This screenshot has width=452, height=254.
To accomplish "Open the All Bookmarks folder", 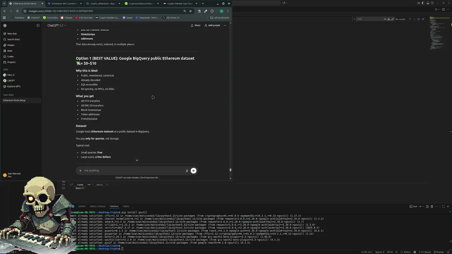I will click(x=220, y=18).
